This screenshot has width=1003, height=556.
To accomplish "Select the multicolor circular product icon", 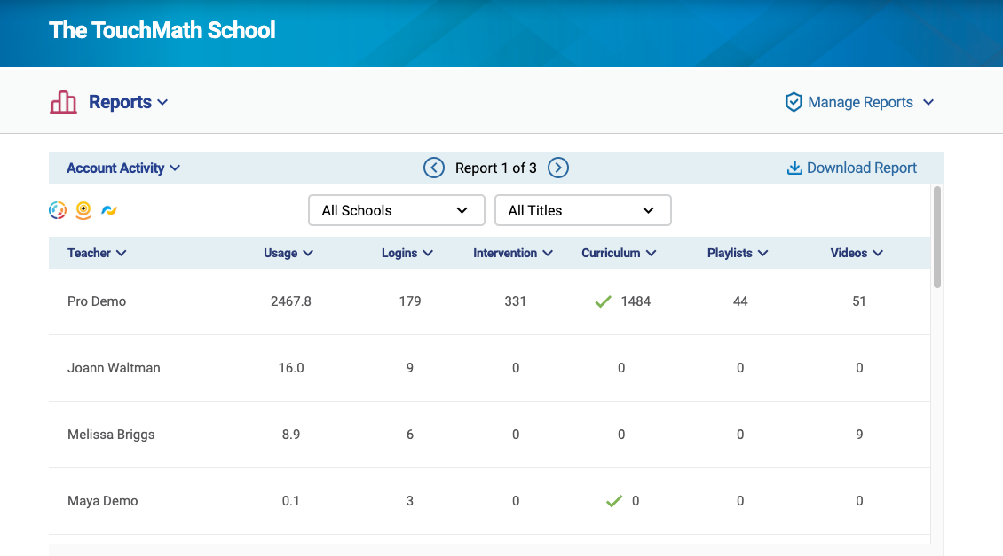I will pos(58,209).
